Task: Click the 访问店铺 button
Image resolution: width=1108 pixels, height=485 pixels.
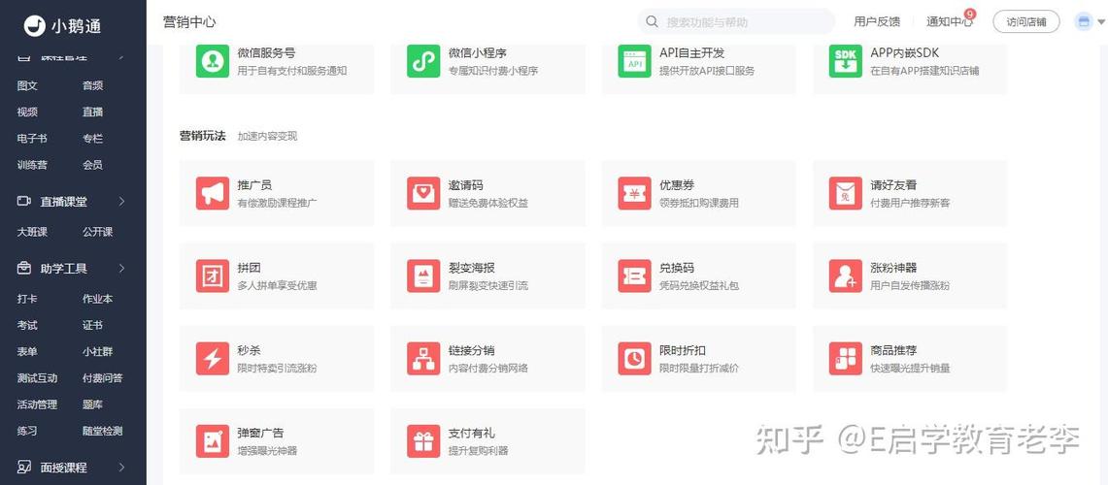Action: click(x=1026, y=22)
